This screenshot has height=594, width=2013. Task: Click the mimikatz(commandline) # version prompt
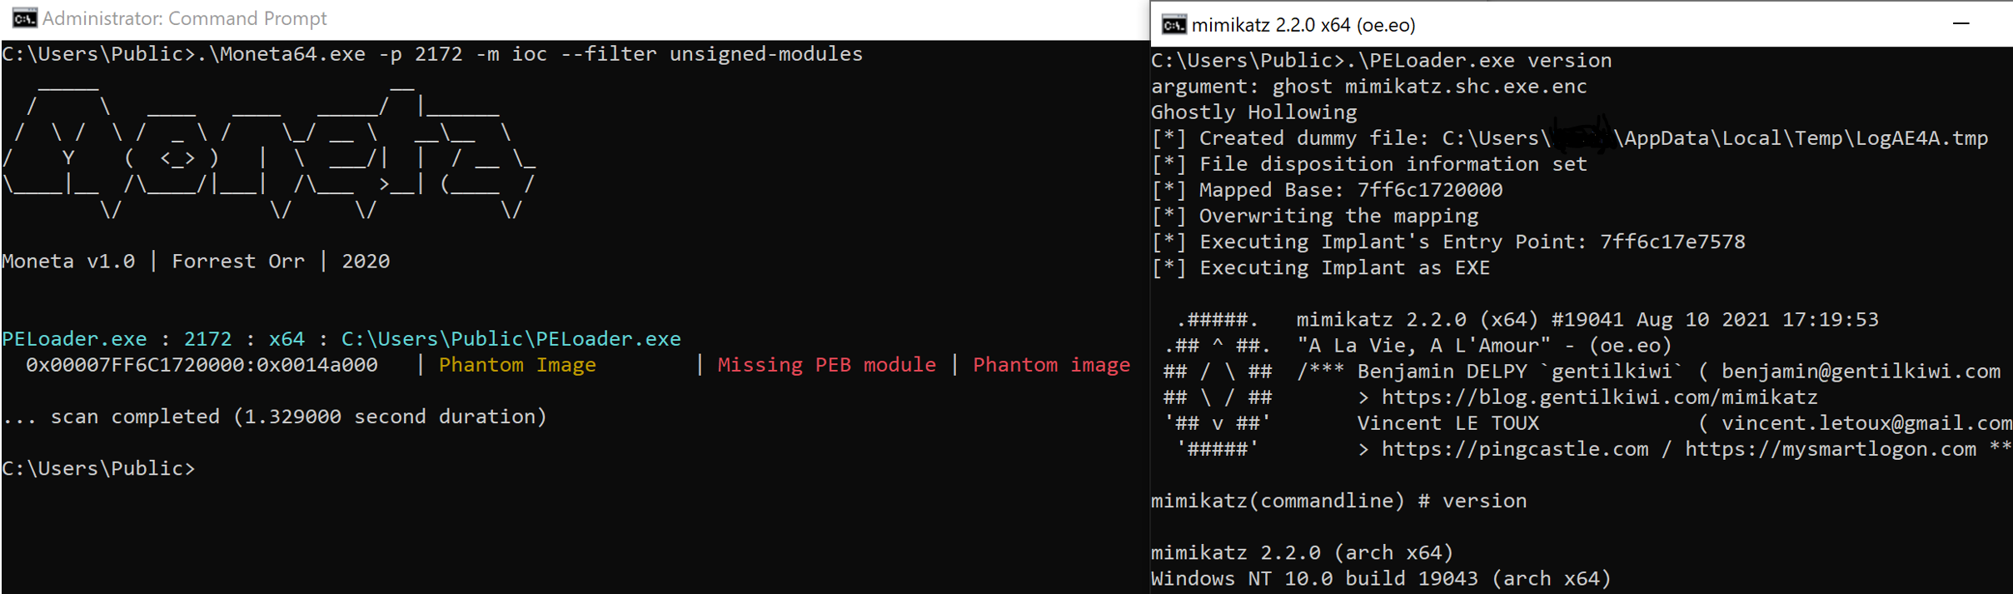click(x=1338, y=501)
